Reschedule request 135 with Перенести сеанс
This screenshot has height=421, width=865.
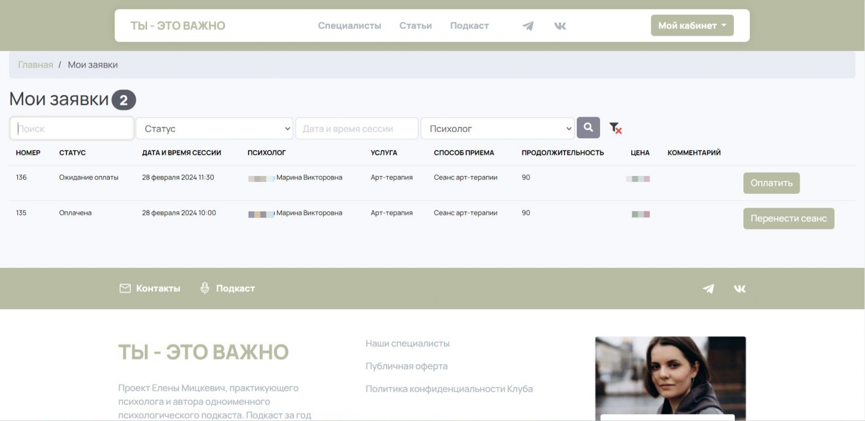pyautogui.click(x=789, y=219)
